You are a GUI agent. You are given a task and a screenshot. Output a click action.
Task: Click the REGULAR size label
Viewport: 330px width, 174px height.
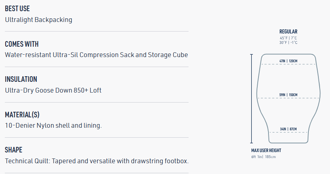click(288, 32)
